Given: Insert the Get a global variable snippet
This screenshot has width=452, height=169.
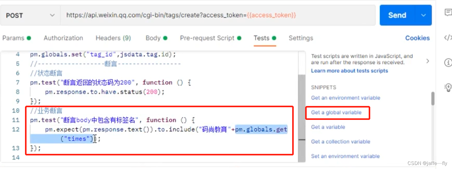Looking at the screenshot, I should (x=336, y=112).
